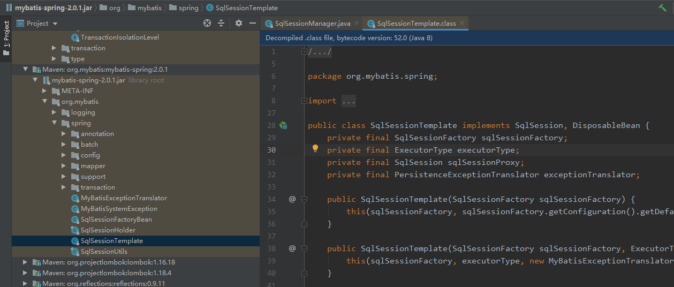The height and width of the screenshot is (287, 674).
Task: Click line number 30 in gutter
Action: [x=271, y=150]
